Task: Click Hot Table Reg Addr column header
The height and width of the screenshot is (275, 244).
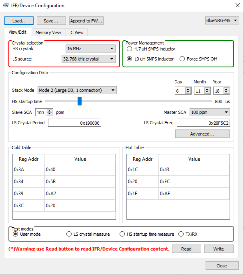Action: pyautogui.click(x=143, y=159)
